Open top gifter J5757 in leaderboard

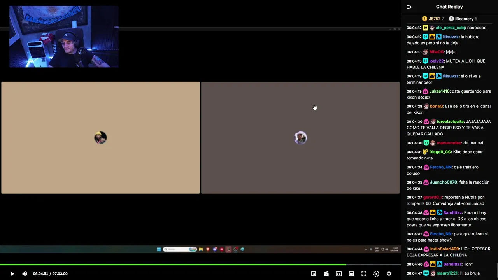pyautogui.click(x=433, y=19)
